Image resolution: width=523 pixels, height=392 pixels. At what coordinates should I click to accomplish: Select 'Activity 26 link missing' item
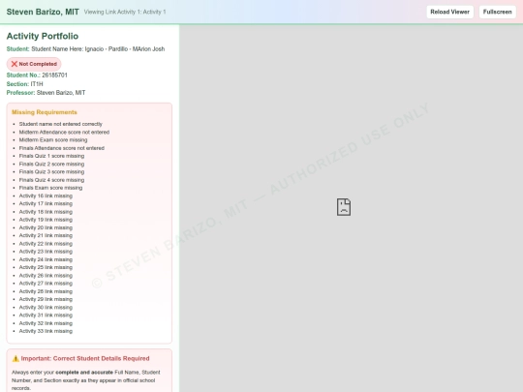(x=46, y=275)
